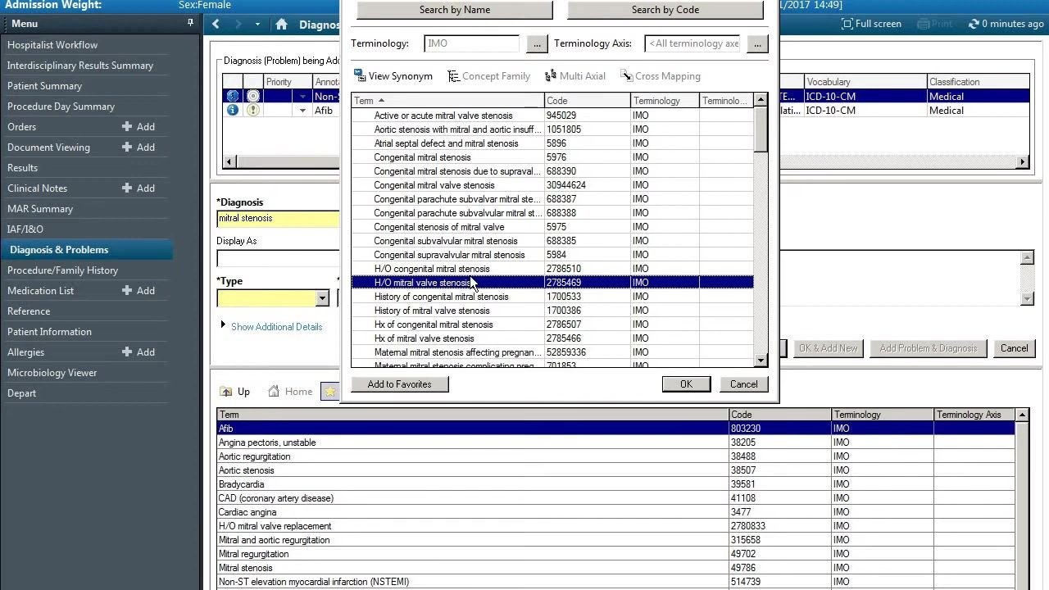Navigate back with the left arrow
The width and height of the screenshot is (1049, 590).
[x=216, y=25]
